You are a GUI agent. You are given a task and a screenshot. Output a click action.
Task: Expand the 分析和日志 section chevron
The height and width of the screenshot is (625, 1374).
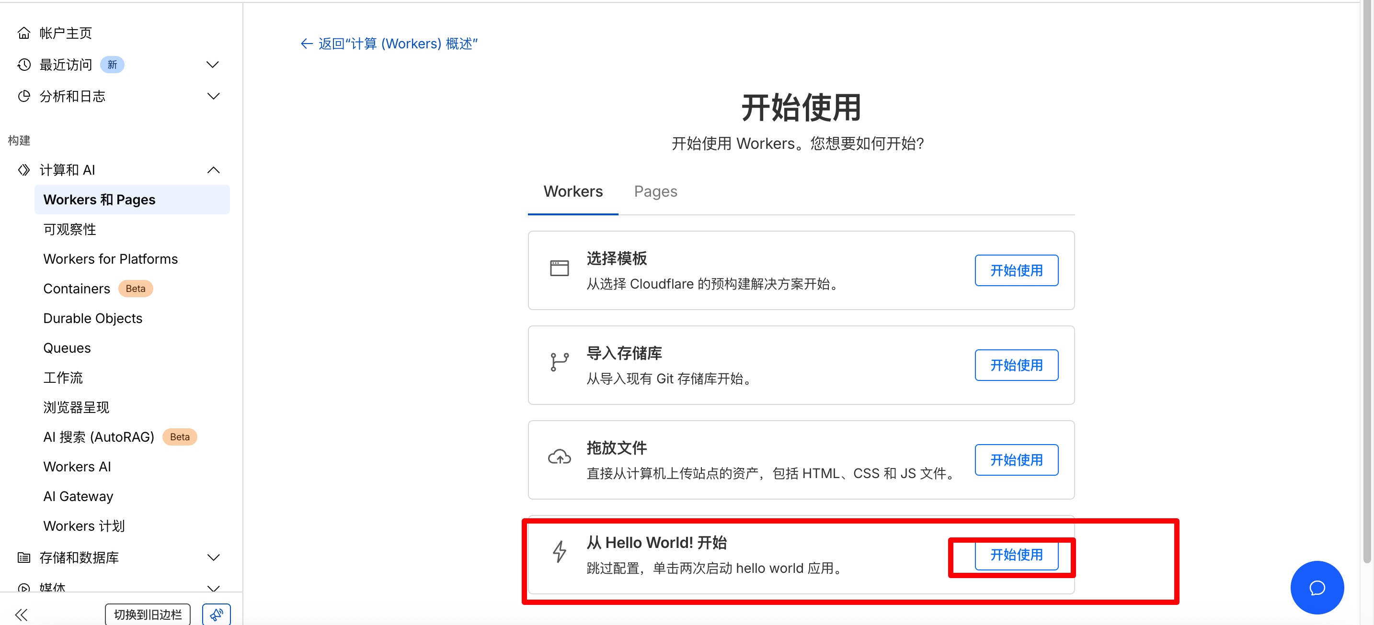[x=213, y=96]
